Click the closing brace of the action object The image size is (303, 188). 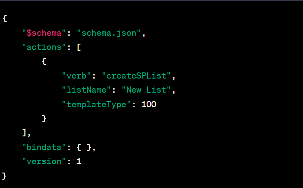[44, 118]
